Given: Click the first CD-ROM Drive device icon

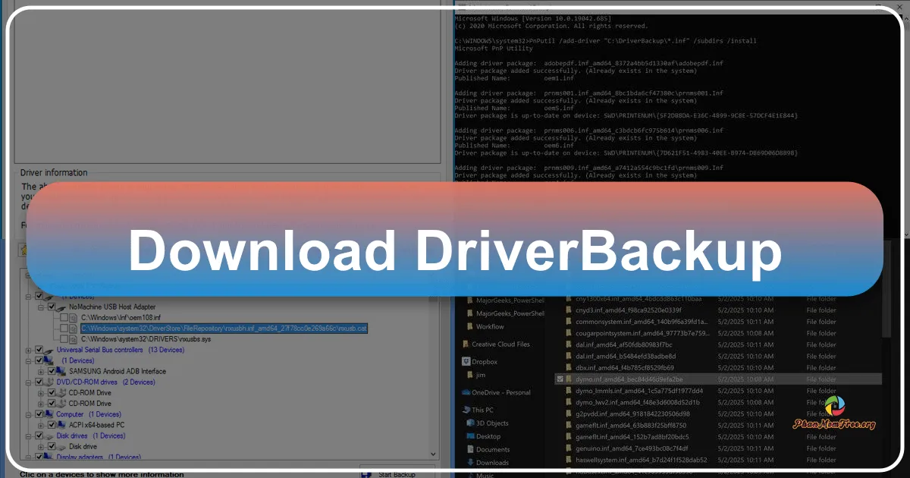Looking at the screenshot, I should [x=61, y=393].
